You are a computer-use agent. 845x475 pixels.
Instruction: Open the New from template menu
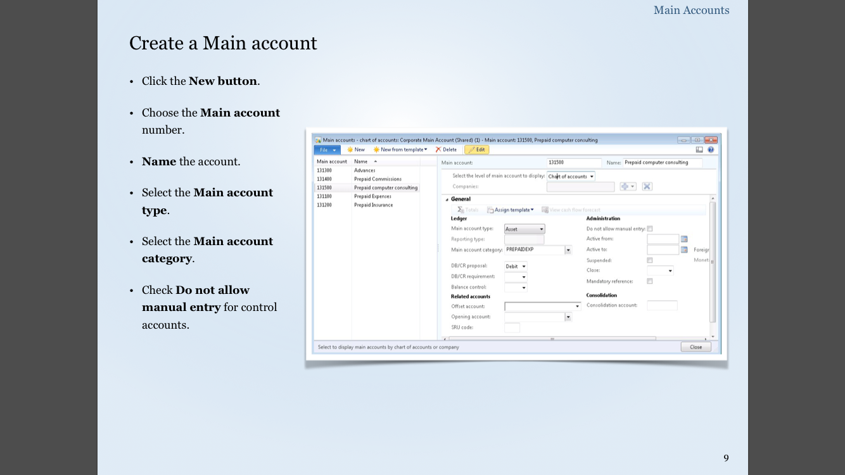(400, 149)
